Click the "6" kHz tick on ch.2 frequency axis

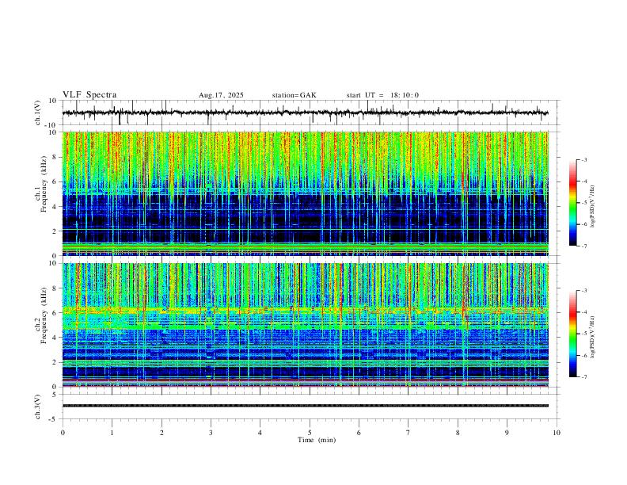pos(55,312)
